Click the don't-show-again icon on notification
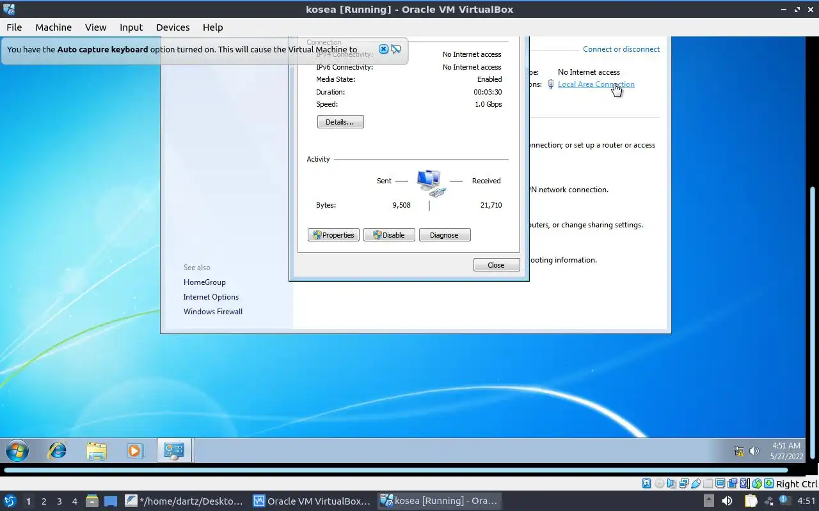This screenshot has height=511, width=819. tap(396, 49)
